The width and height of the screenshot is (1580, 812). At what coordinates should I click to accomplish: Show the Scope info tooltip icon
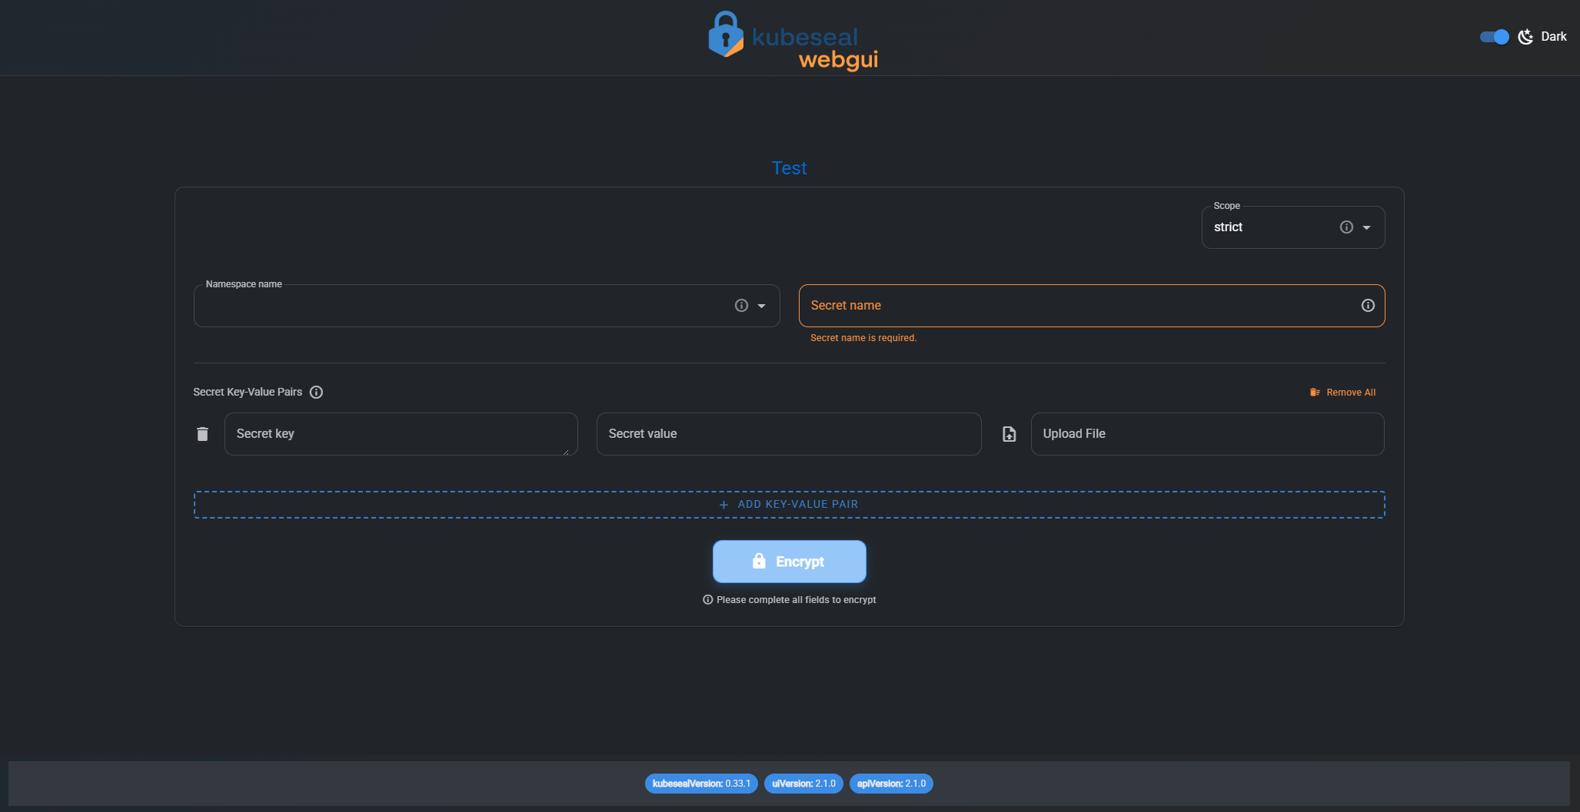click(x=1346, y=227)
